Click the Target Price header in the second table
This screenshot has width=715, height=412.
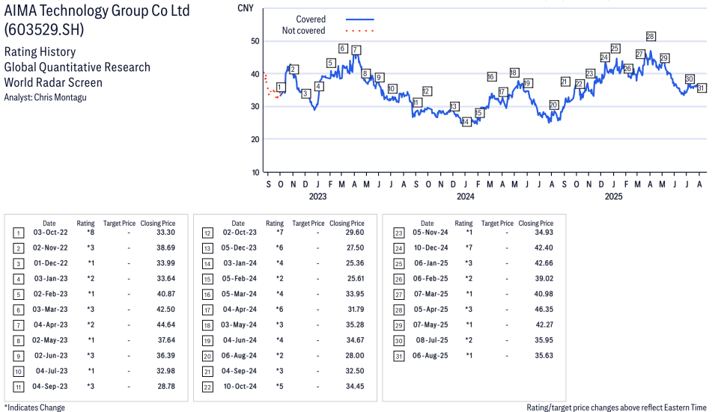click(308, 223)
